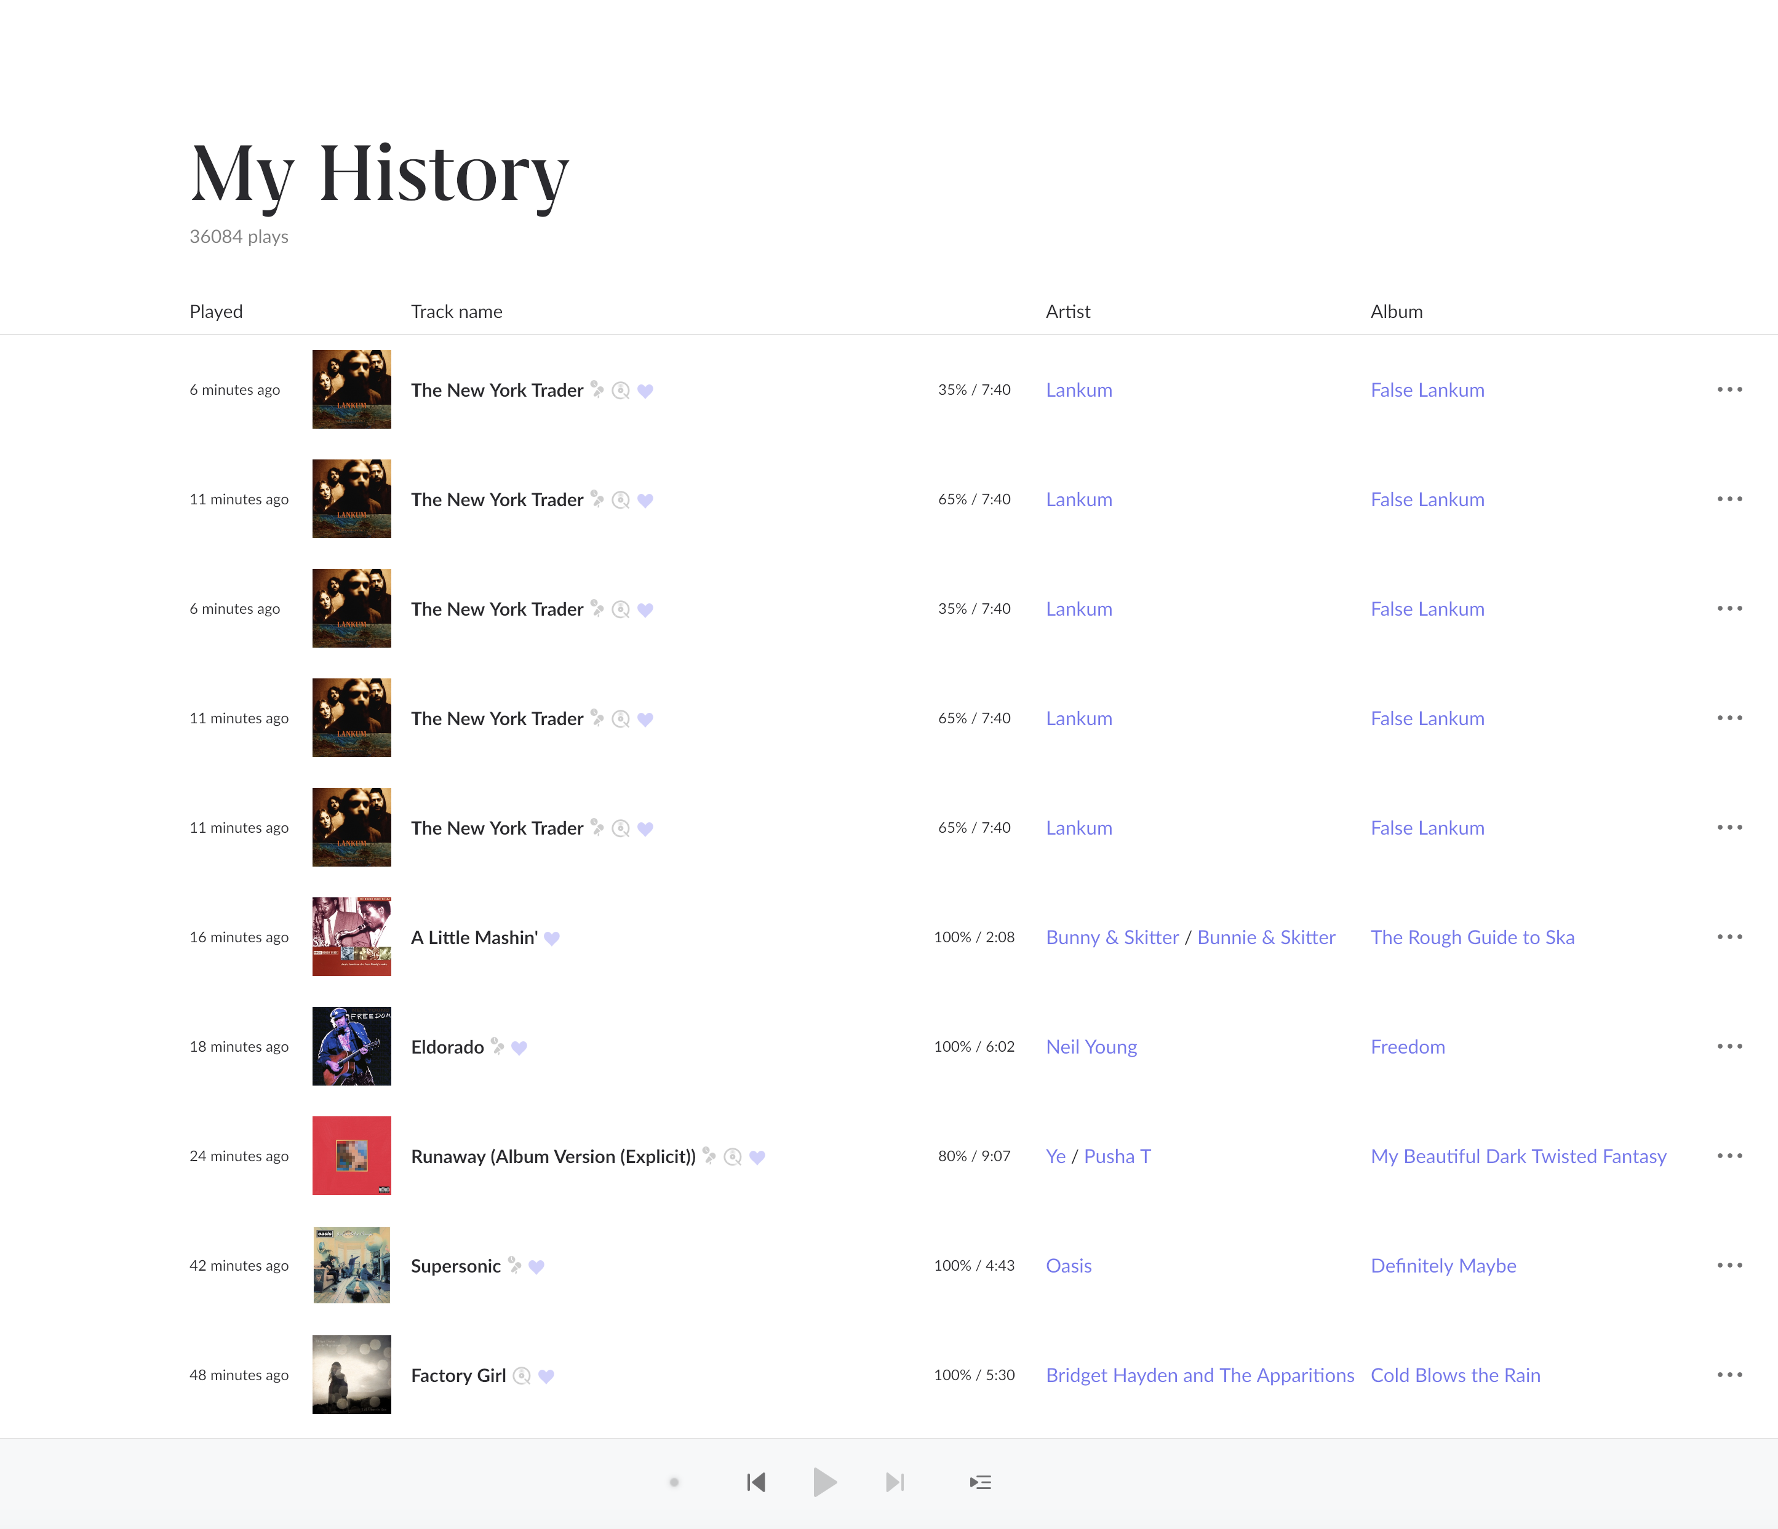Open the Neil Young artist page
This screenshot has height=1529, width=1778.
(1091, 1047)
